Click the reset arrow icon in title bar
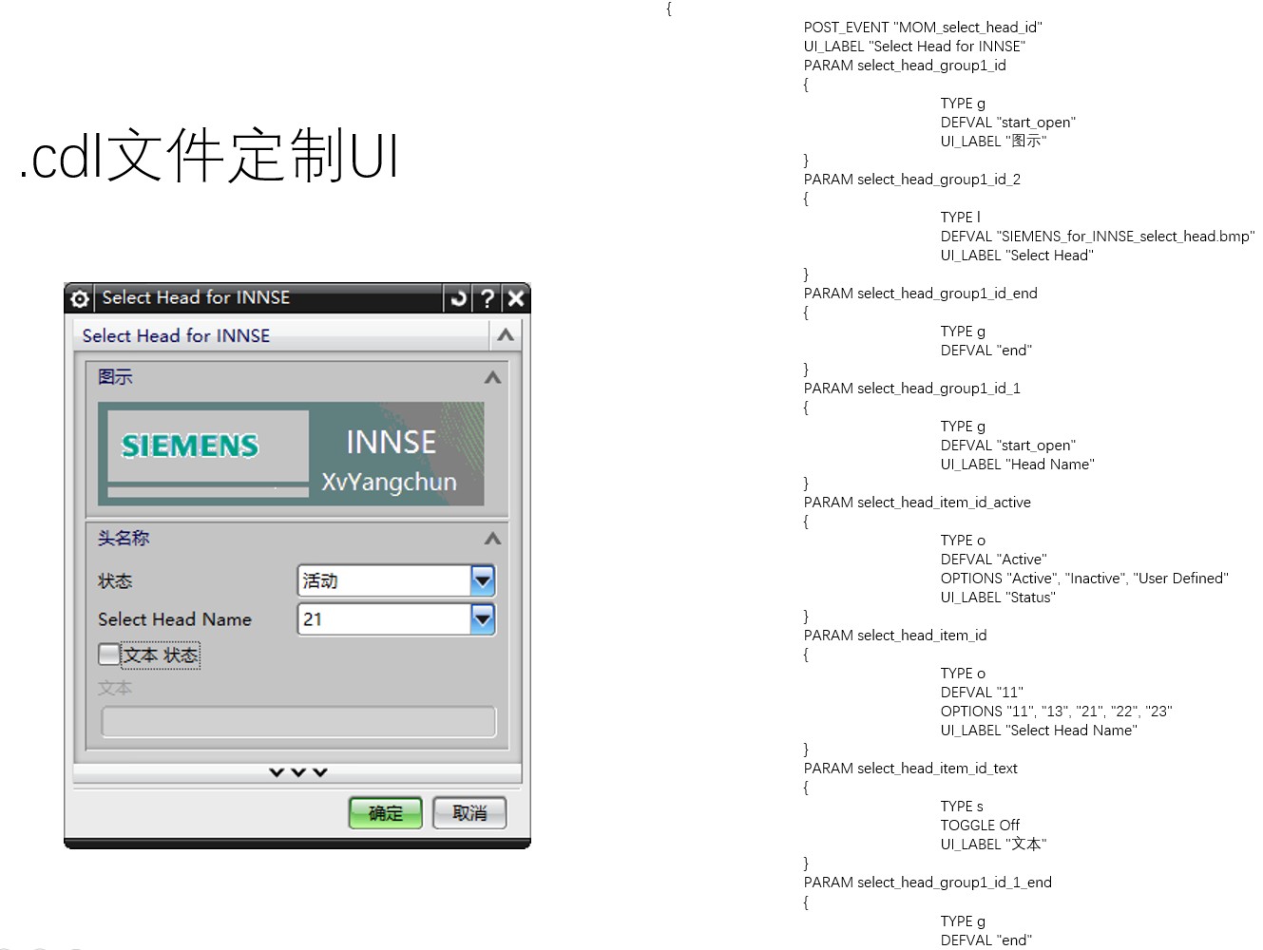The image size is (1263, 950). [458, 298]
